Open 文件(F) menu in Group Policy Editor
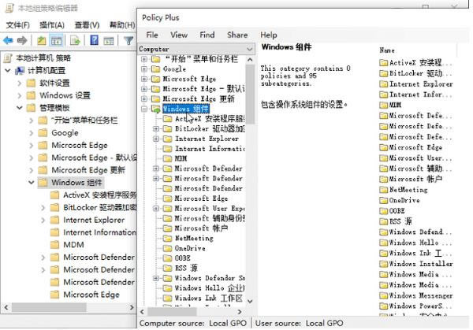This screenshot has height=330, width=473. point(18,25)
